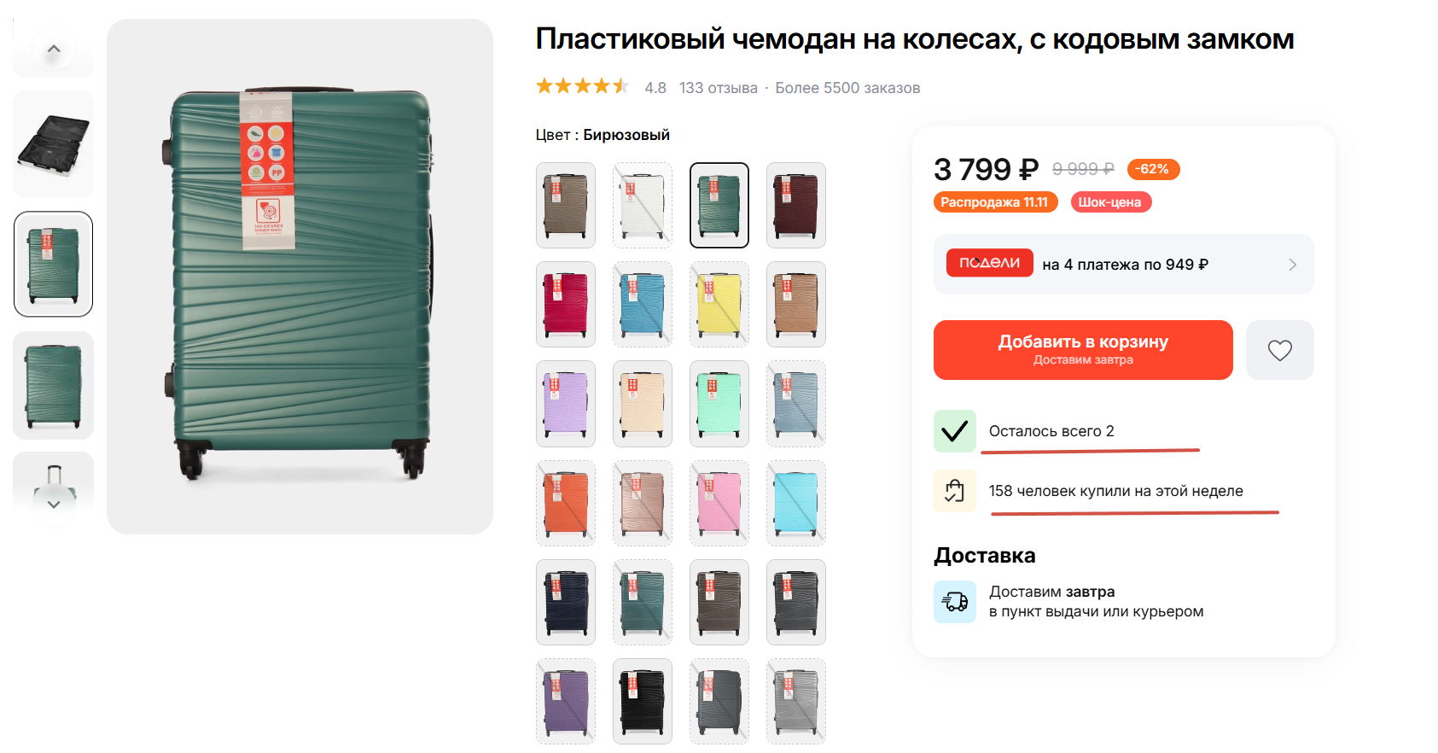
Task: Add suitcase to favorites with heart icon
Action: click(x=1279, y=350)
